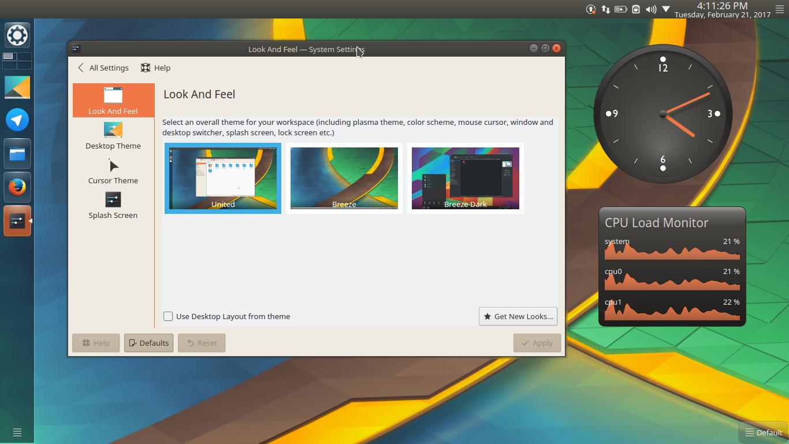Image resolution: width=789 pixels, height=444 pixels.
Task: Click the Get New Looks button
Action: 518,316
